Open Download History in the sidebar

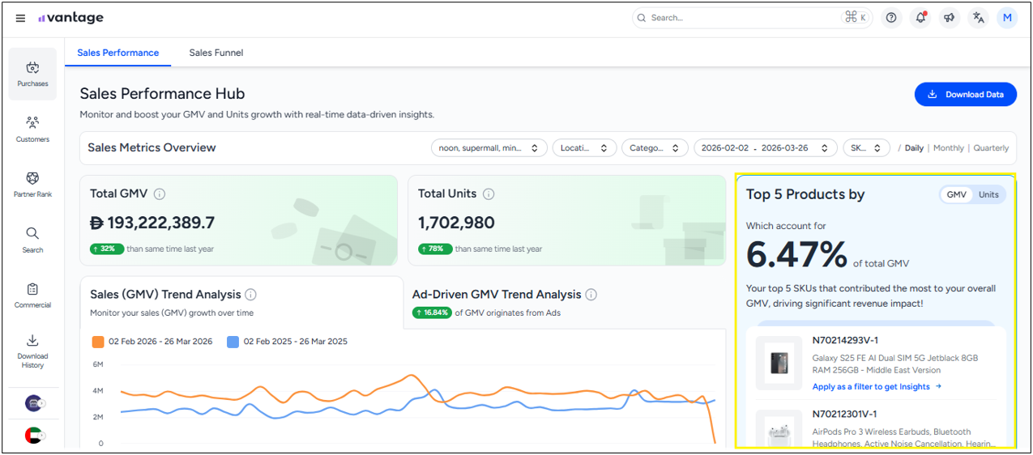pyautogui.click(x=32, y=350)
